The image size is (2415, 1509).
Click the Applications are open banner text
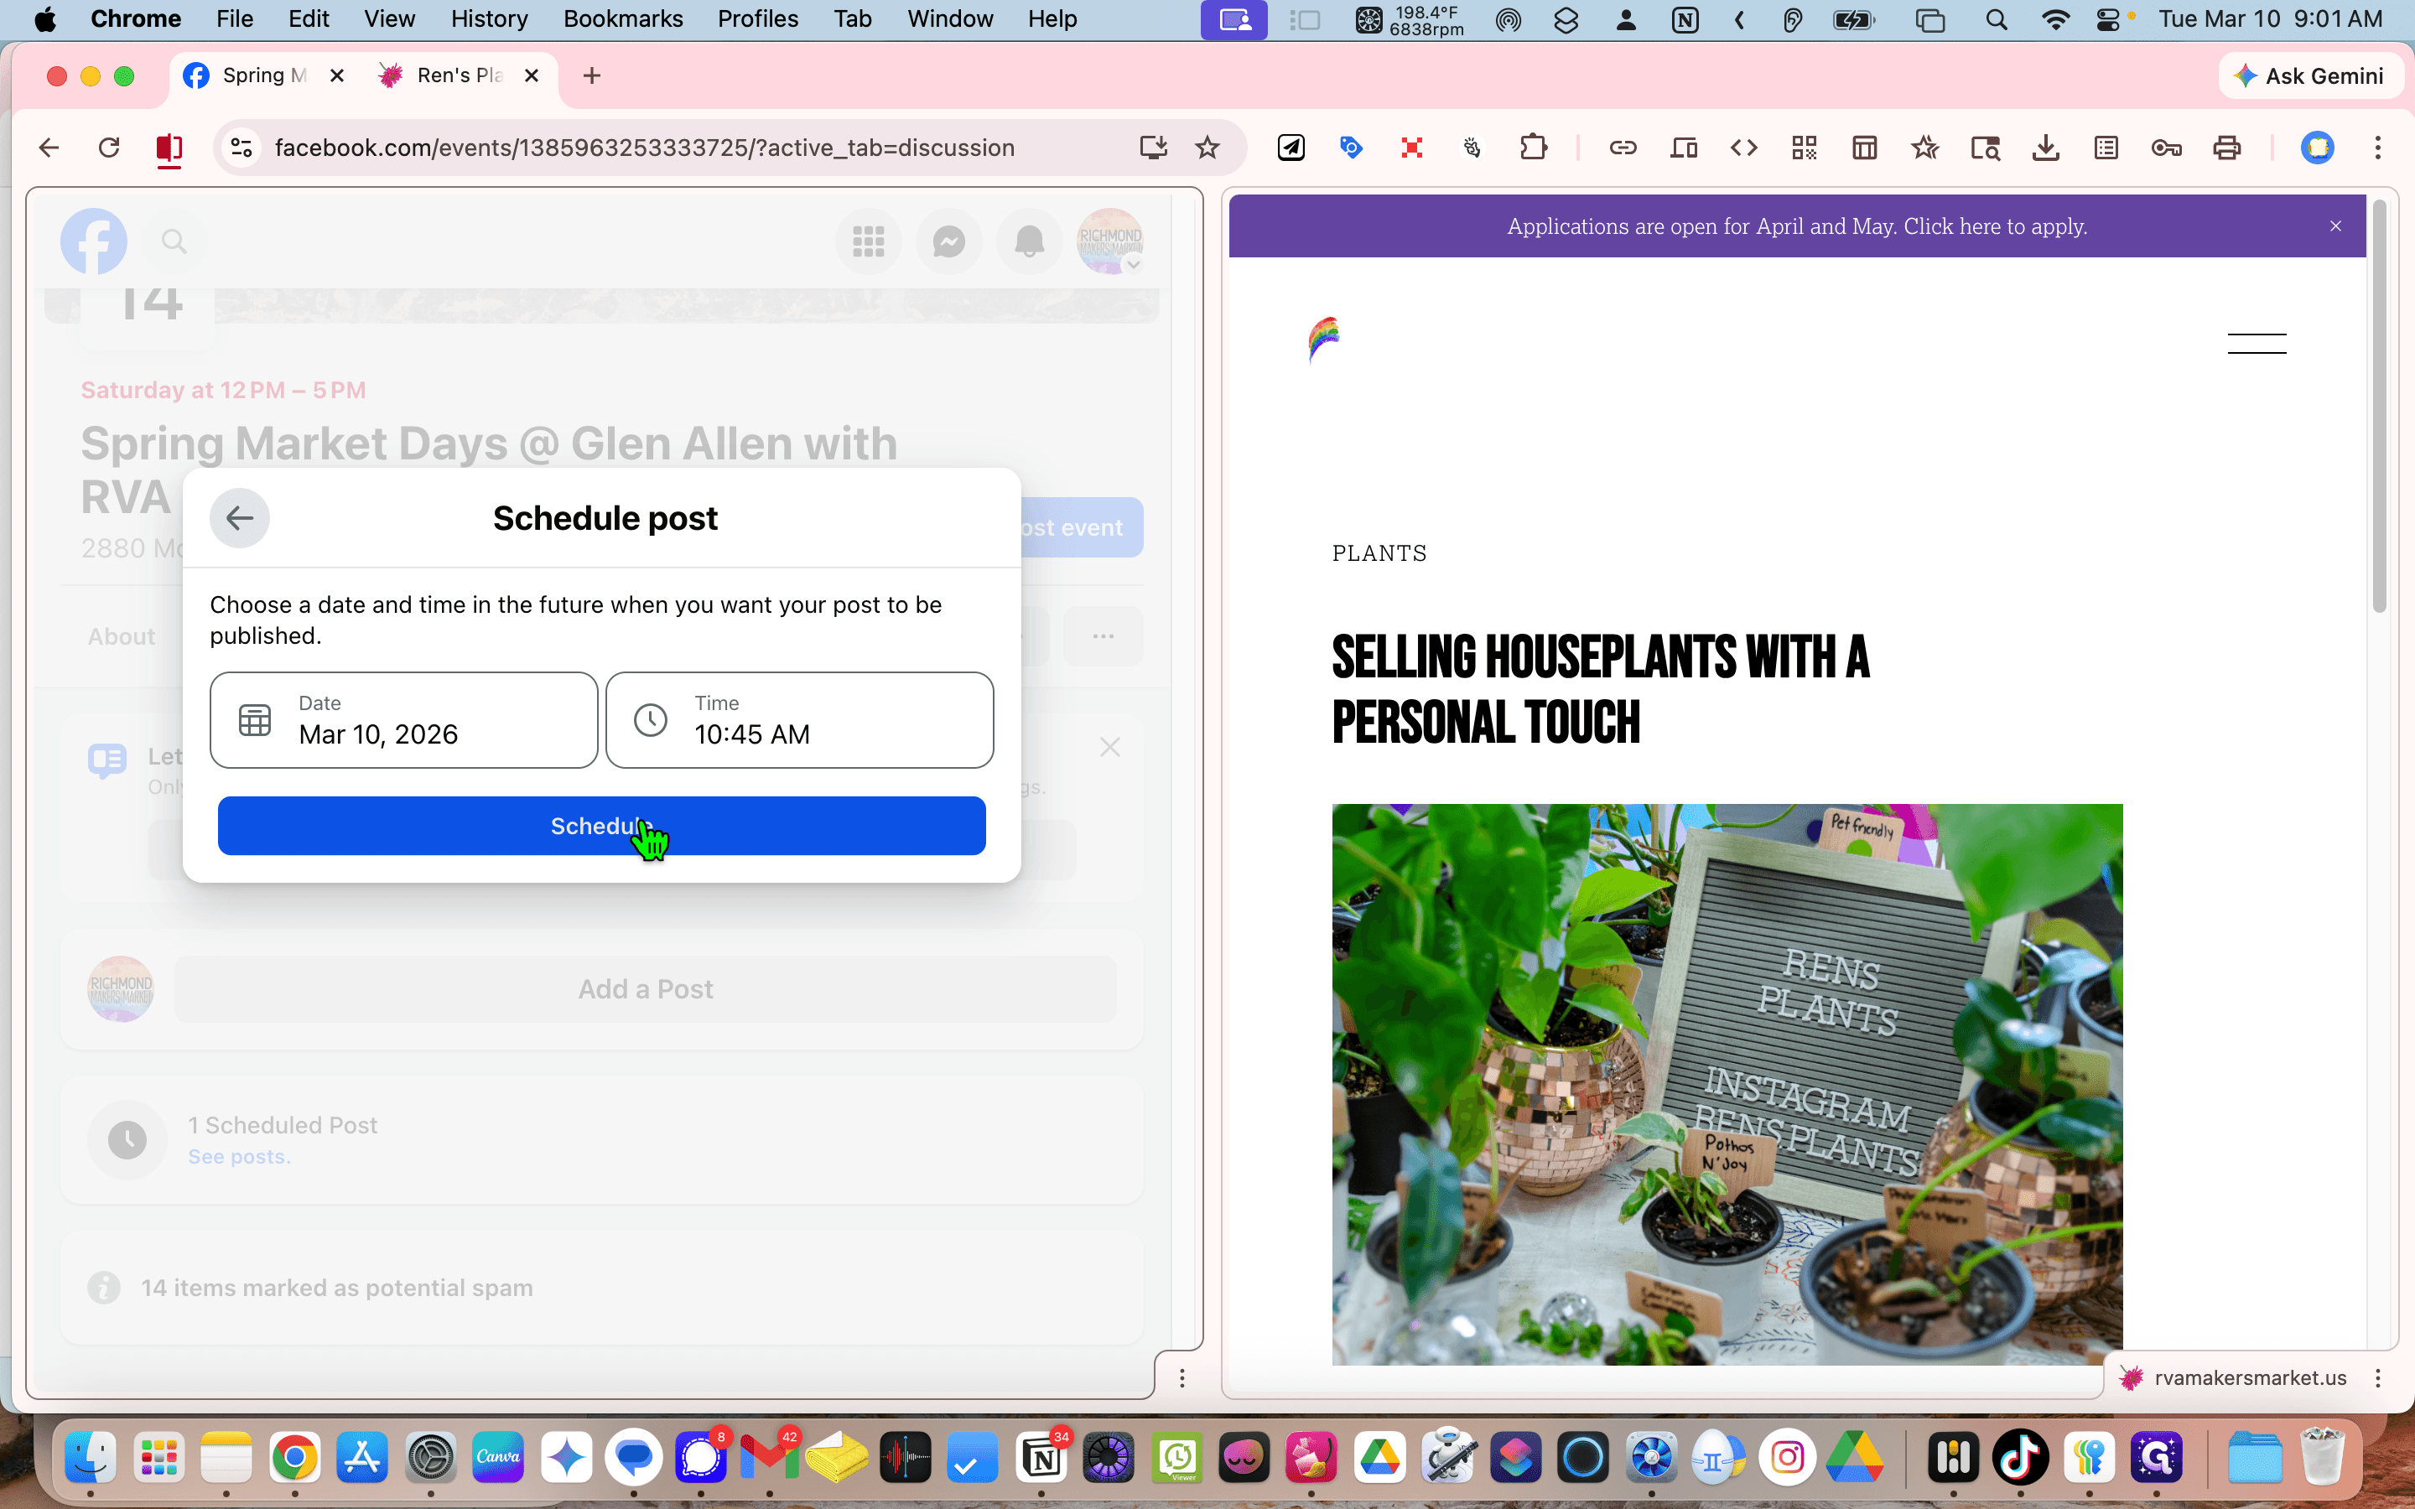point(1796,226)
